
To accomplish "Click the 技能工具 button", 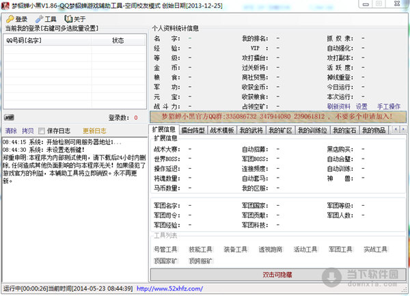I will pyautogui.click(x=200, y=250).
